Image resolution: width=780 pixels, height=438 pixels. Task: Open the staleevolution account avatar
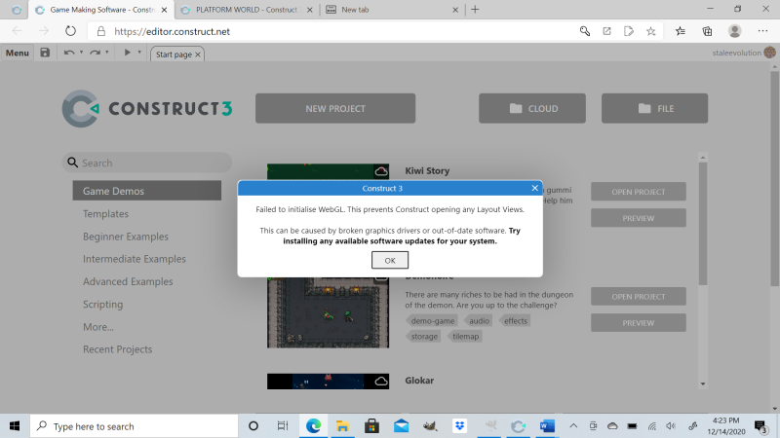pos(769,53)
